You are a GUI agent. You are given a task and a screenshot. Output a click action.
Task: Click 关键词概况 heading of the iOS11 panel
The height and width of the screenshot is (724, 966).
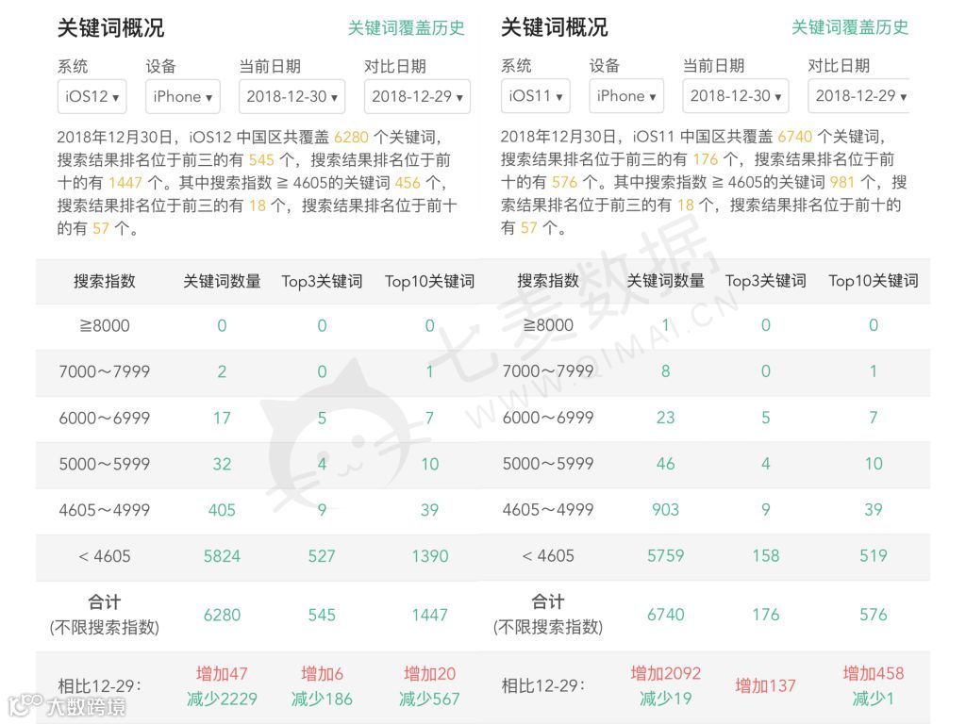[x=555, y=27]
